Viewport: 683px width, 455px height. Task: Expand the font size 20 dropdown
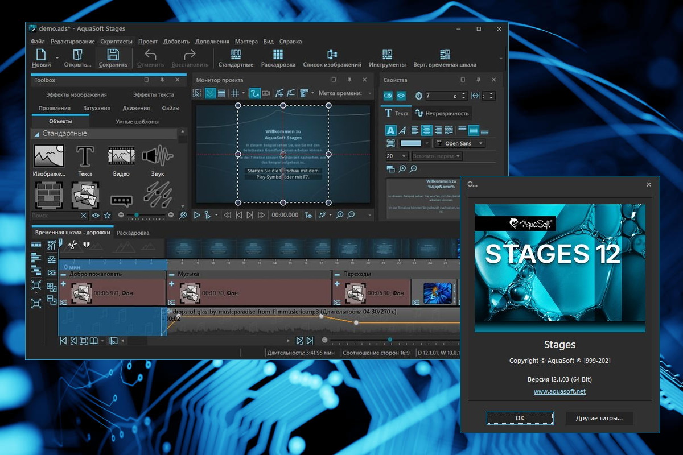point(404,156)
